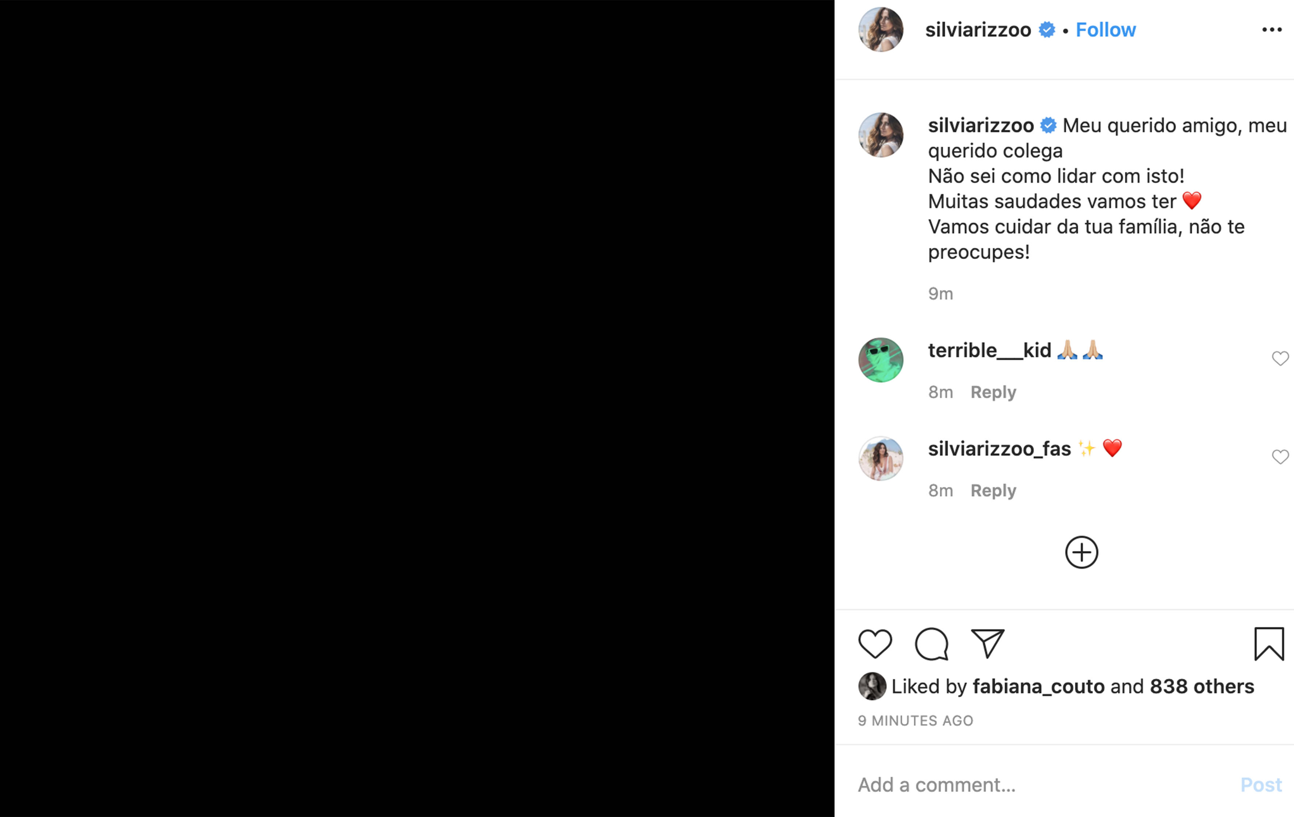The width and height of the screenshot is (1294, 817).
Task: Save the post using the bookmark icon
Action: pyautogui.click(x=1269, y=644)
